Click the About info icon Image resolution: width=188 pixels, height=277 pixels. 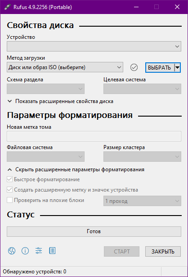[x=25, y=251]
